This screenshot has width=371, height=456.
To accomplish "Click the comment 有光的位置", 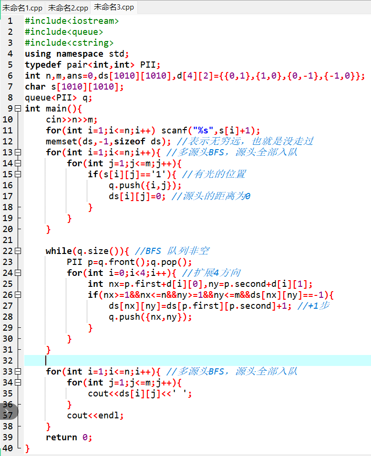I will [x=214, y=174].
